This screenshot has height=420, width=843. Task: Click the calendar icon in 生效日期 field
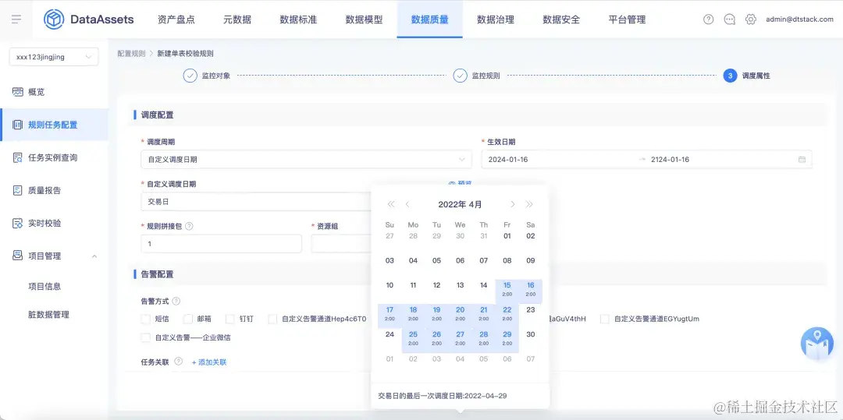802,159
